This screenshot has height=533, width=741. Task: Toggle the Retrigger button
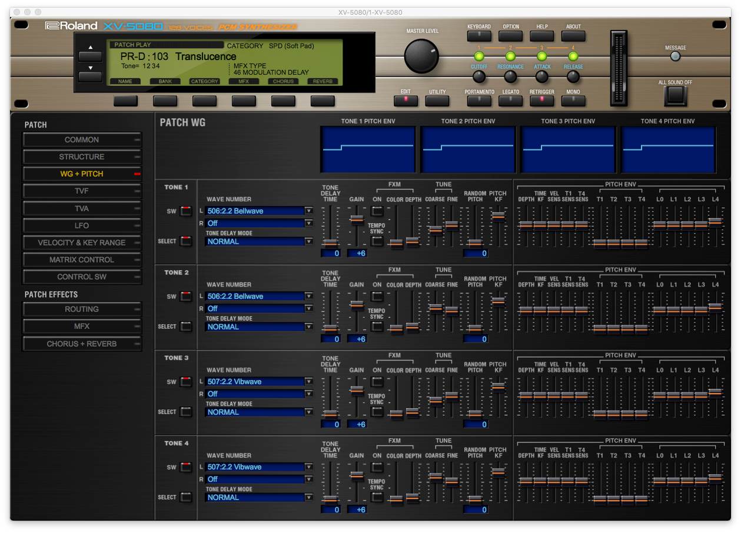pyautogui.click(x=541, y=101)
